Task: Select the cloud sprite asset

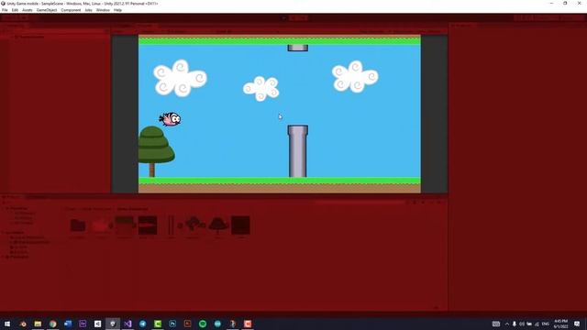Action: 194,225
